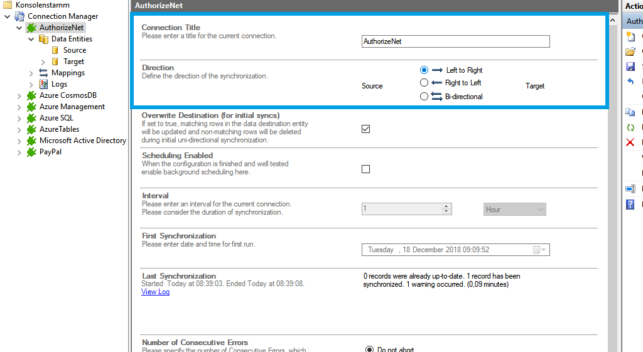Uncheck the Overwrite Destination checkbox
Viewport: 643px width, 352px height.
[366, 129]
